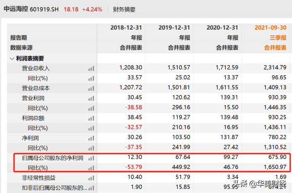The width and height of the screenshot is (292, 193).
Task: Click the red value -53.79
Action: (x=133, y=167)
